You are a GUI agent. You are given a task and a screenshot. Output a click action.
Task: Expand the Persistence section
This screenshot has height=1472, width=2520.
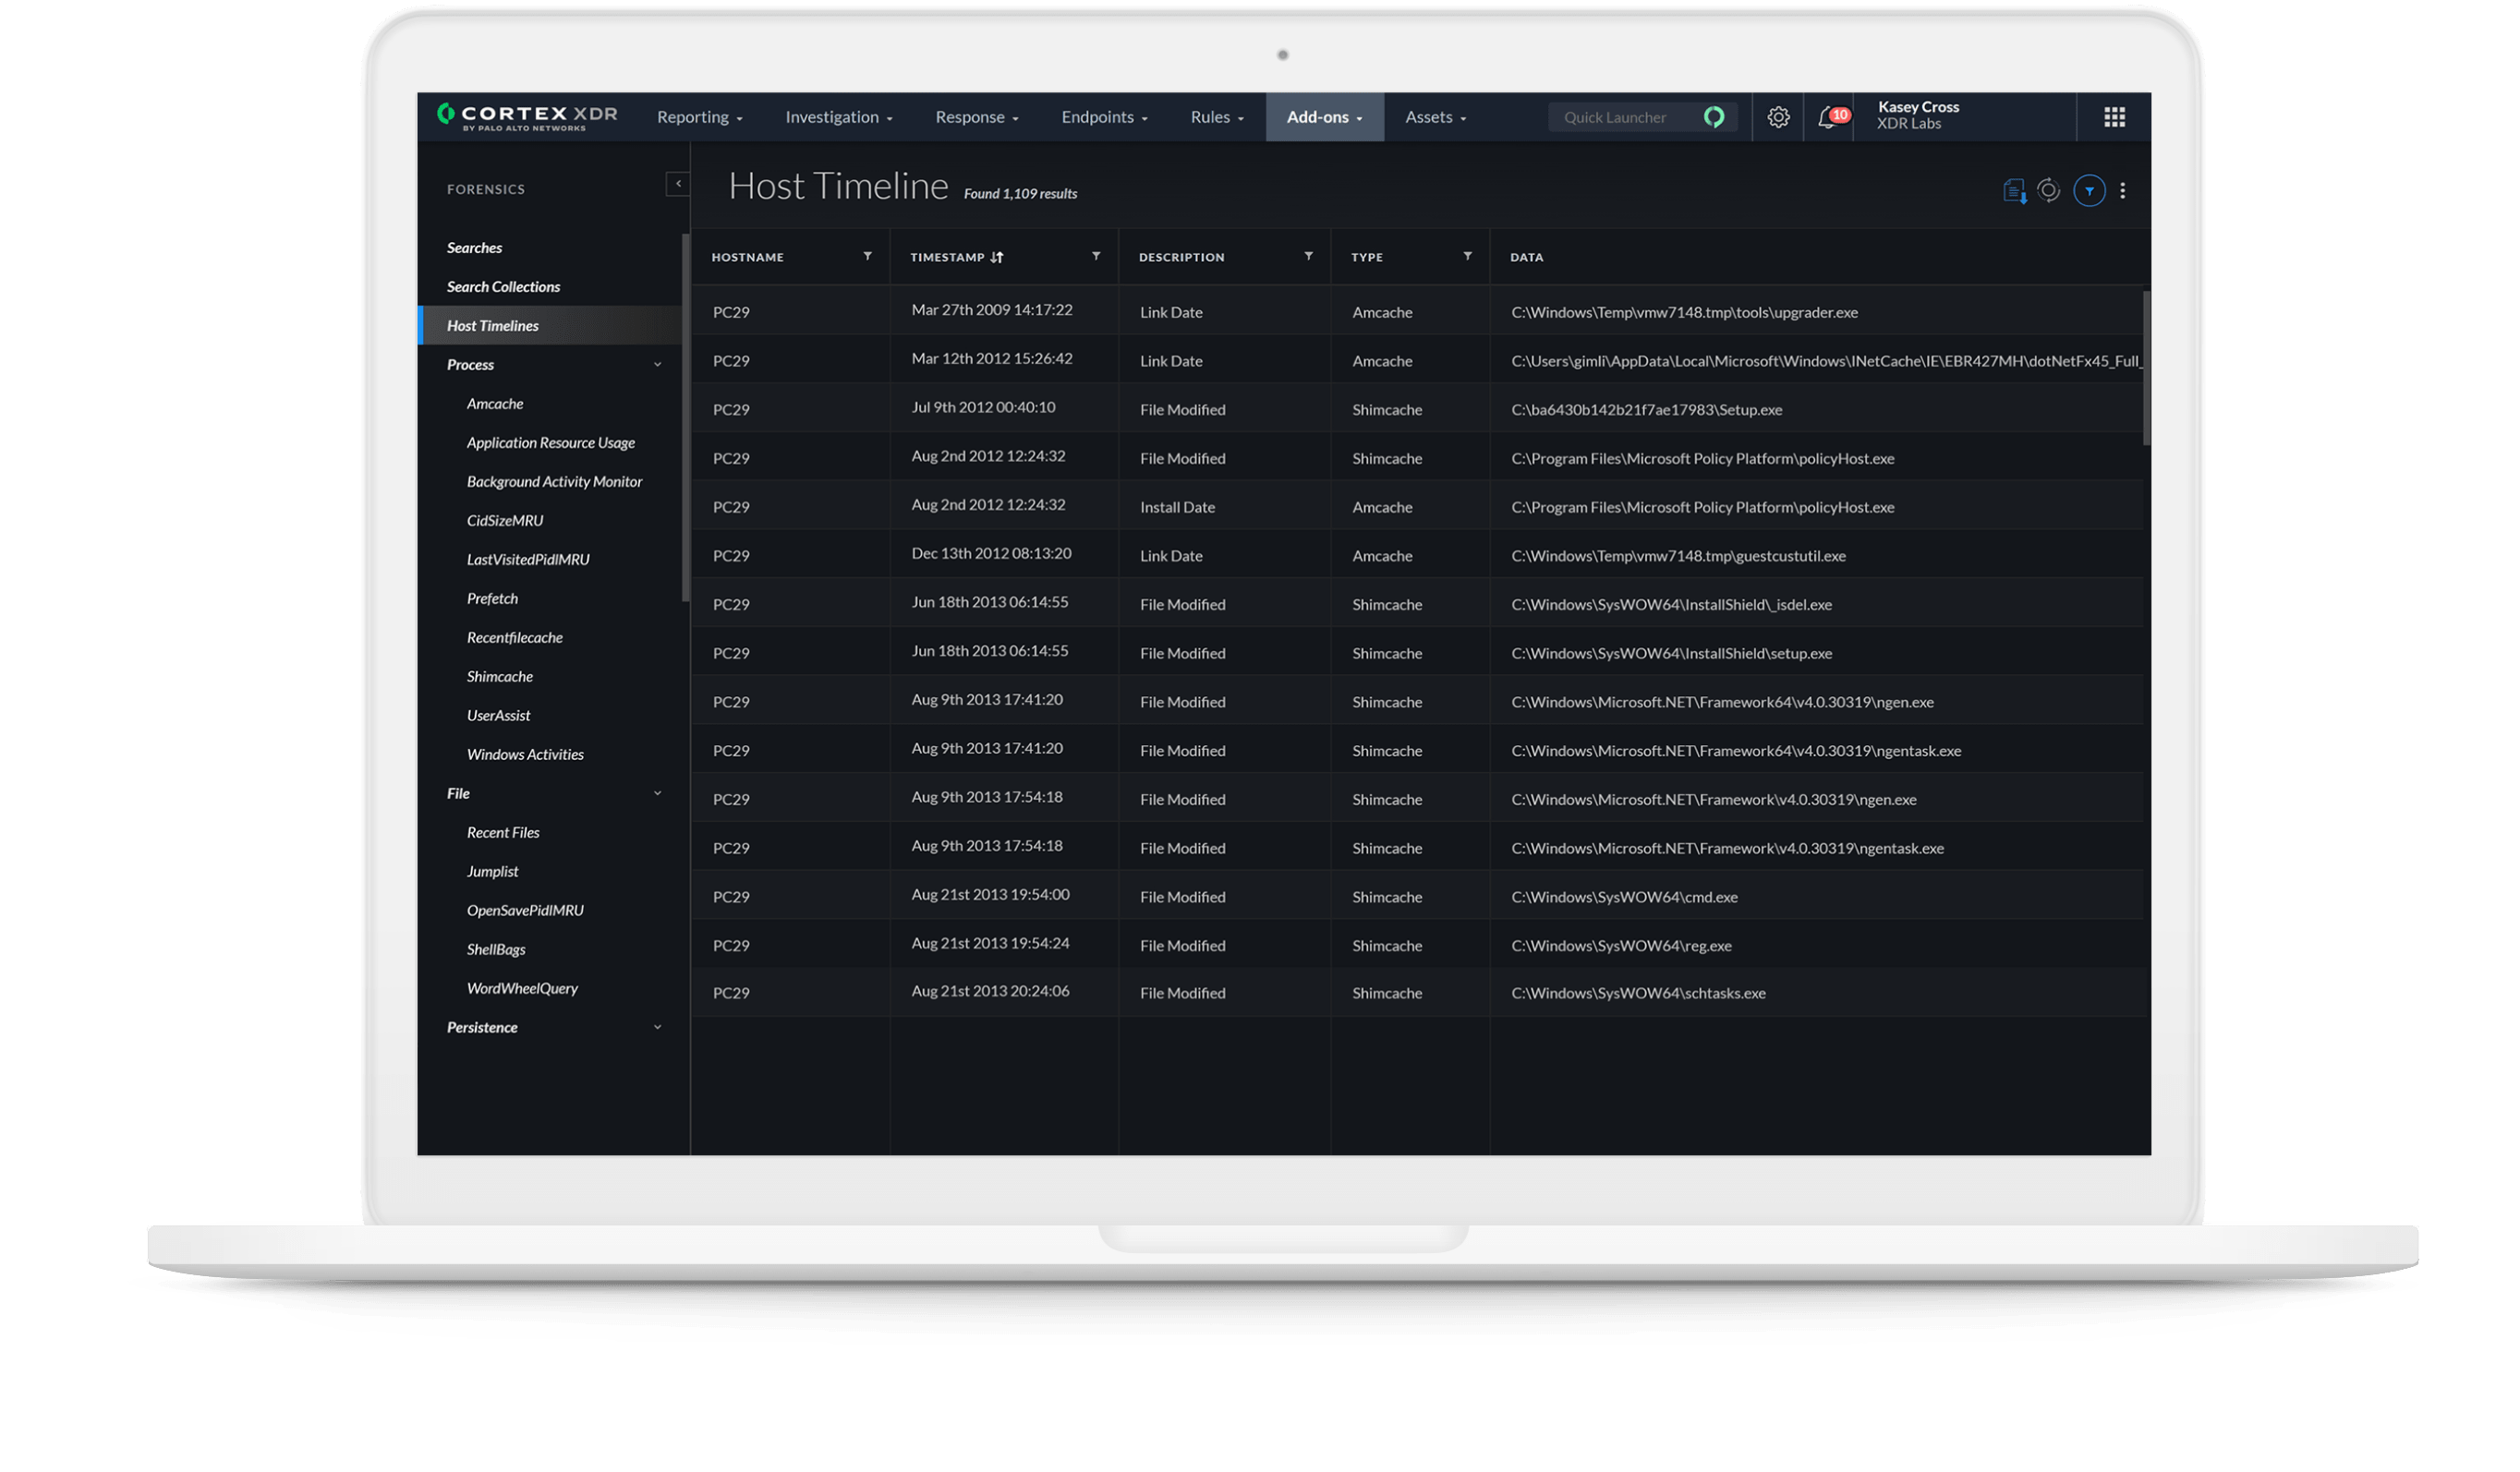click(x=657, y=1027)
